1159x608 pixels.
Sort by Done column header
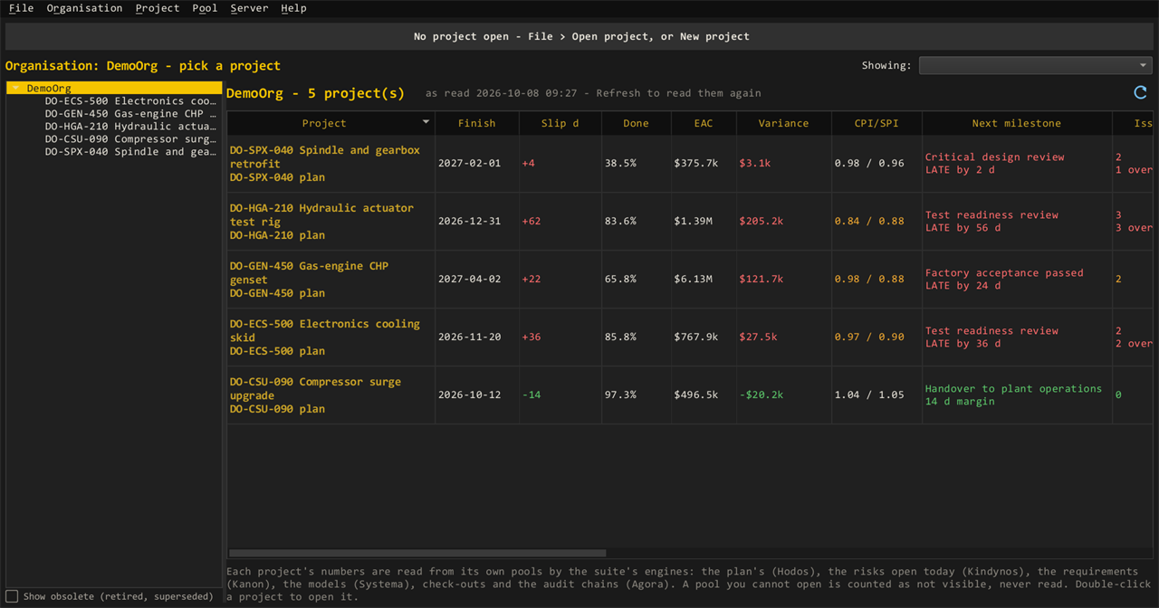(x=636, y=123)
